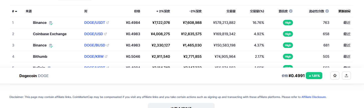The width and height of the screenshot is (364, 108).
Task: Click the info icon next to 置信度
Action: tap(291, 11)
